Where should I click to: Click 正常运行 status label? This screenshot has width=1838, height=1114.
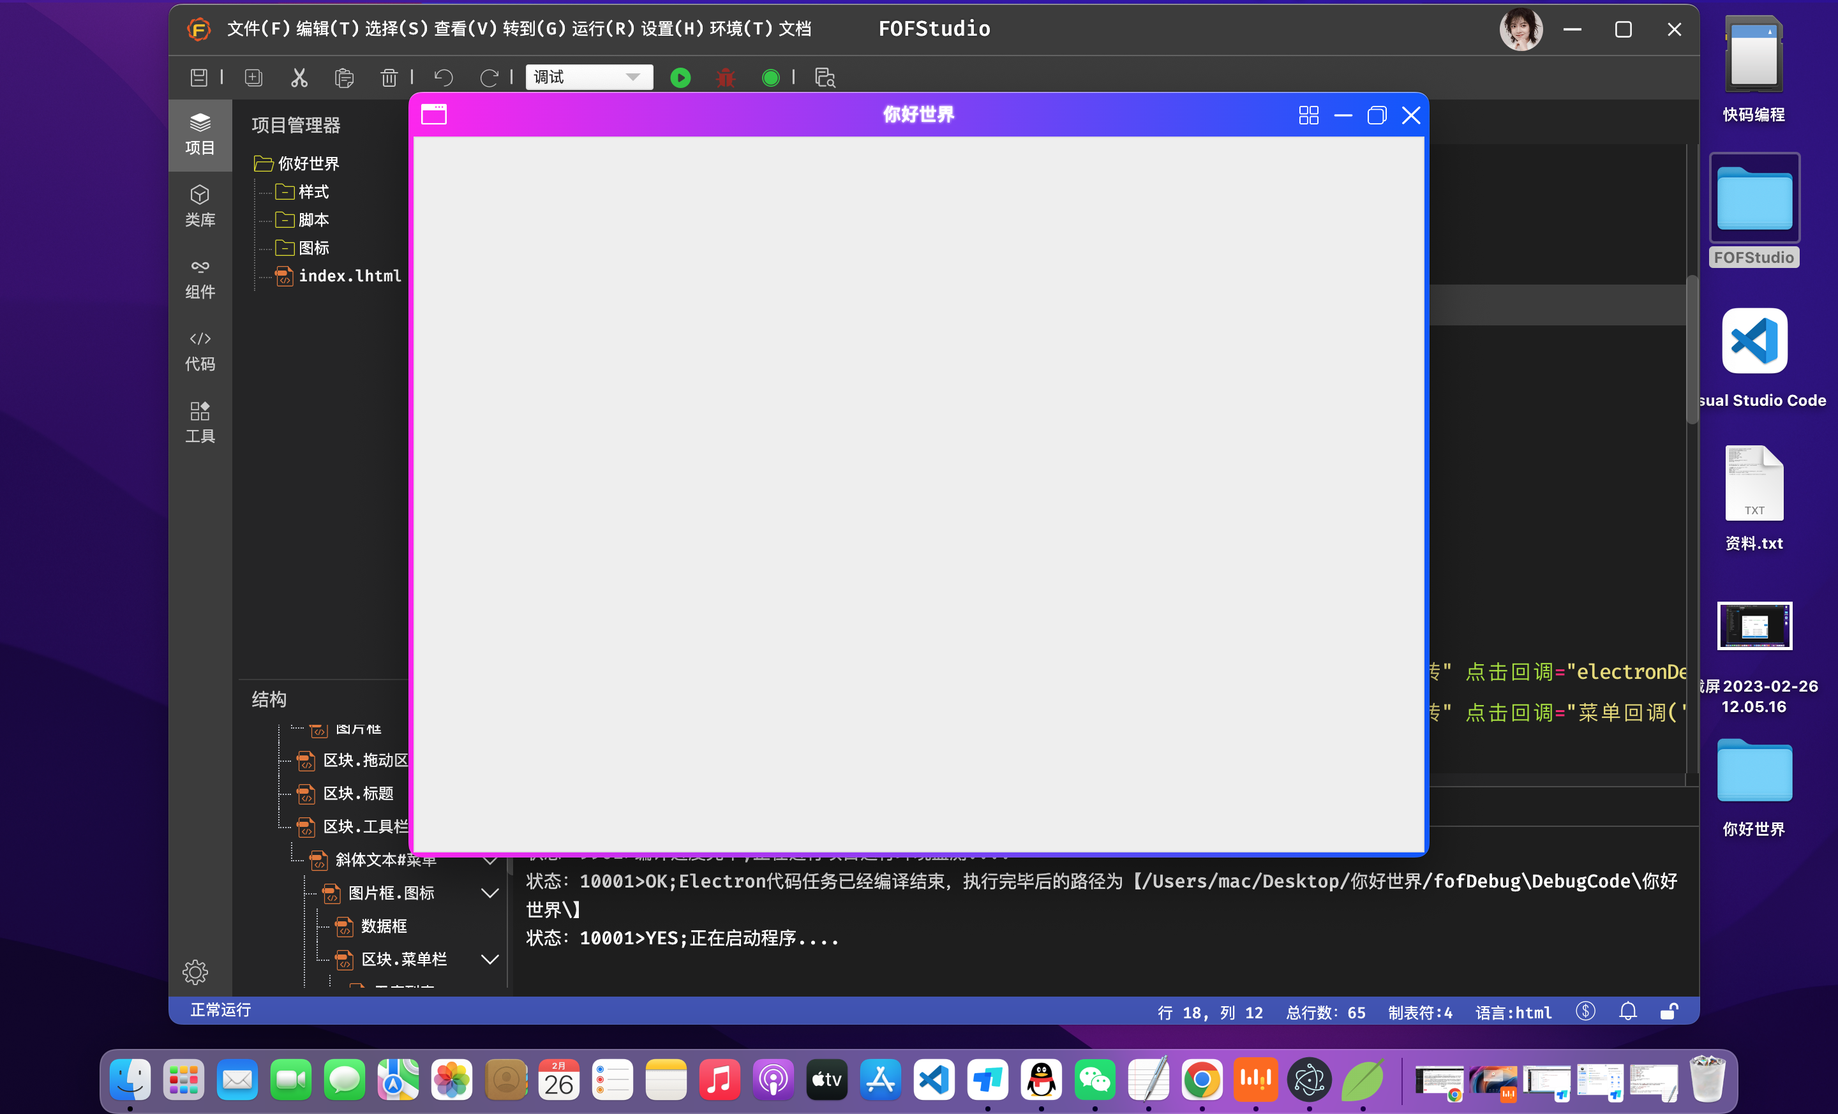click(x=221, y=1009)
